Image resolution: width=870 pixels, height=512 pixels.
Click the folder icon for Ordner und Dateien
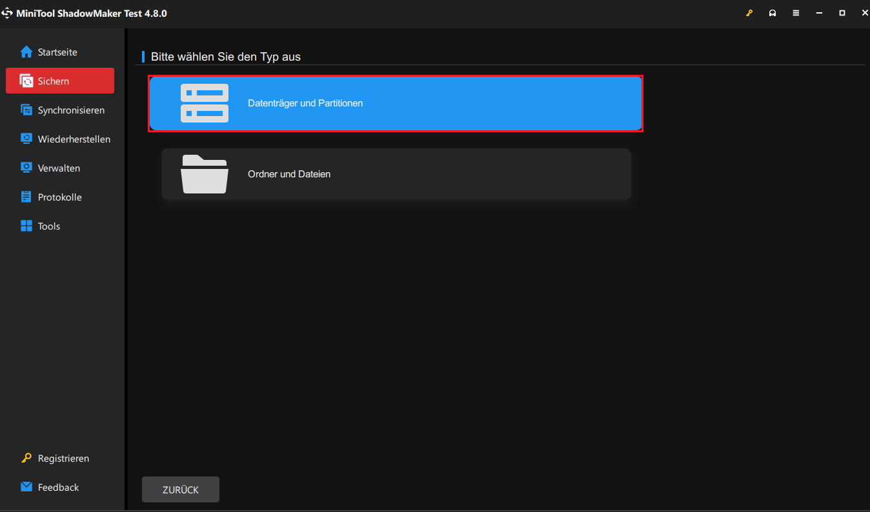click(x=205, y=174)
